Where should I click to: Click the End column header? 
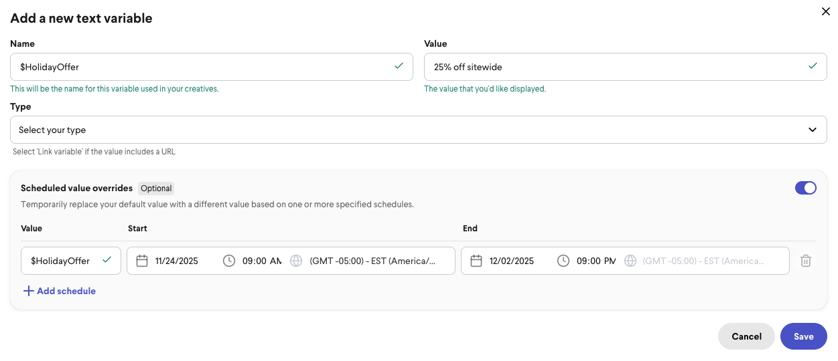coord(470,228)
